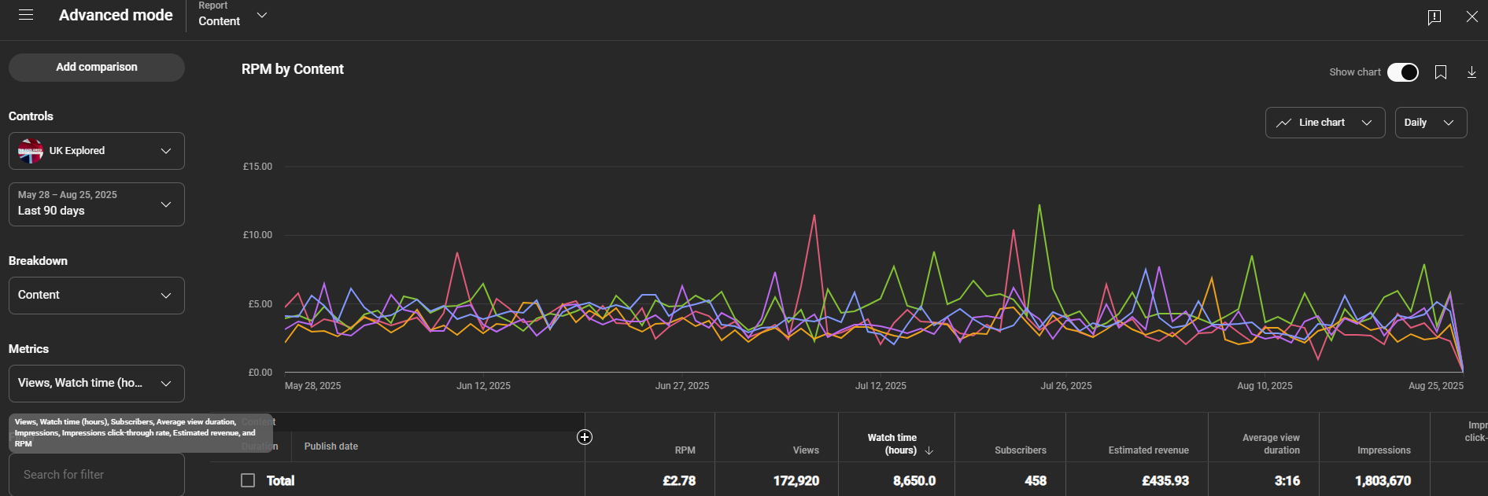Click the Search for filter field

click(x=97, y=475)
